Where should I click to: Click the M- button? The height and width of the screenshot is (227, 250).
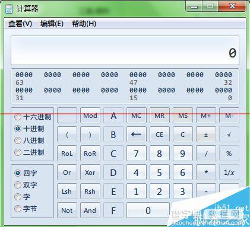(x=229, y=116)
